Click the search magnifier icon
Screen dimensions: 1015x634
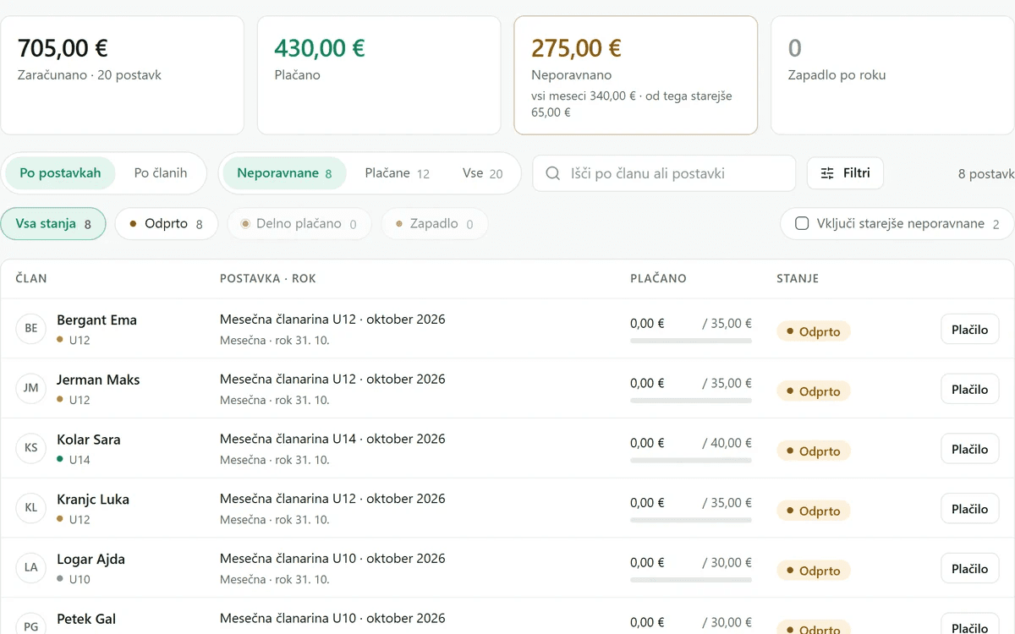[553, 173]
